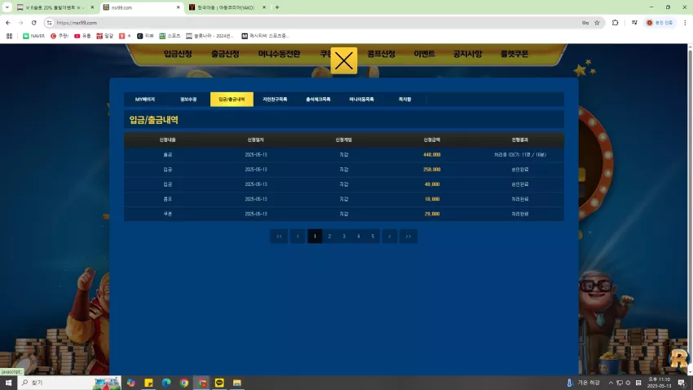This screenshot has width=693, height=390.
Task: Open the 룰렛쿠폰 menu item
Action: pos(514,54)
